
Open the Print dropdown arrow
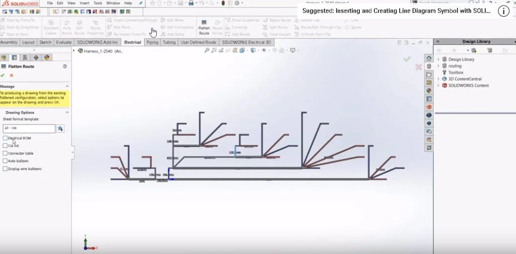coord(197,4)
